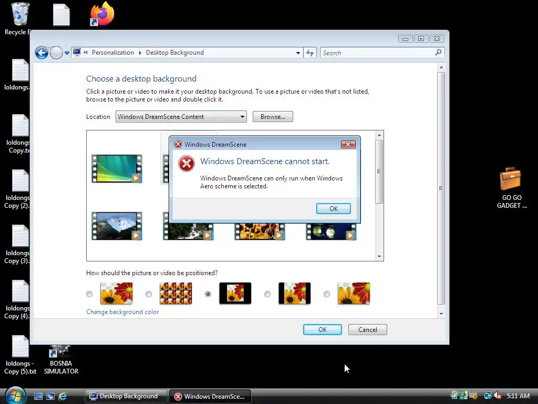Select the snowy mountain video thumbnail
Screen dimensions: 538x404
pyautogui.click(x=117, y=226)
